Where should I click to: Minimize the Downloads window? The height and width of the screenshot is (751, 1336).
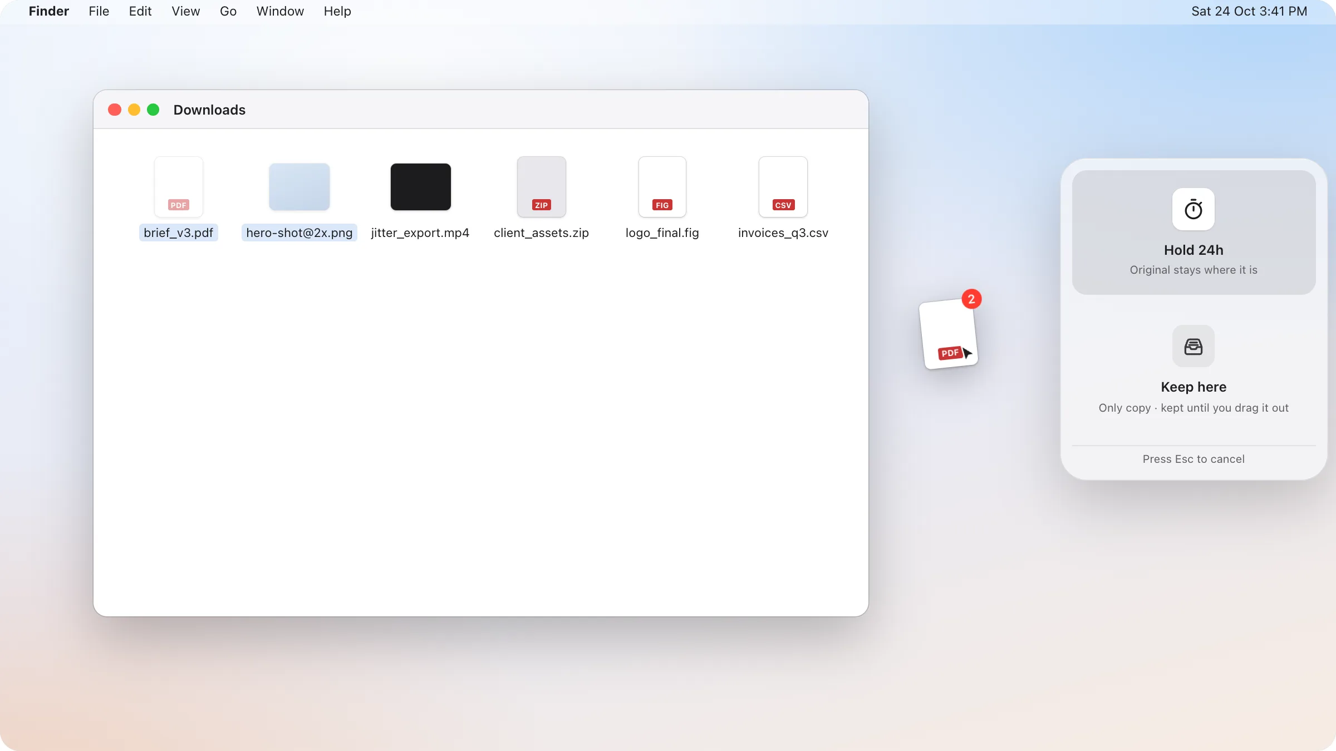click(134, 110)
